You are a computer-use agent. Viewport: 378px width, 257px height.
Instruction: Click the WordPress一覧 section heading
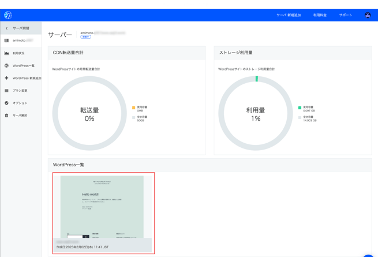69,165
